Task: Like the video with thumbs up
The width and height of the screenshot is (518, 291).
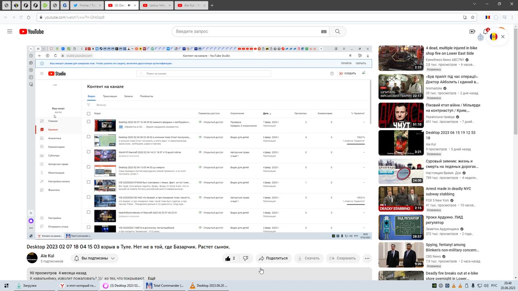Action: [230, 258]
